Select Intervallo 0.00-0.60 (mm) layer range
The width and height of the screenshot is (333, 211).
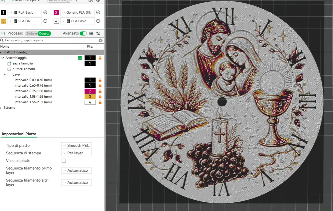(x=33, y=80)
